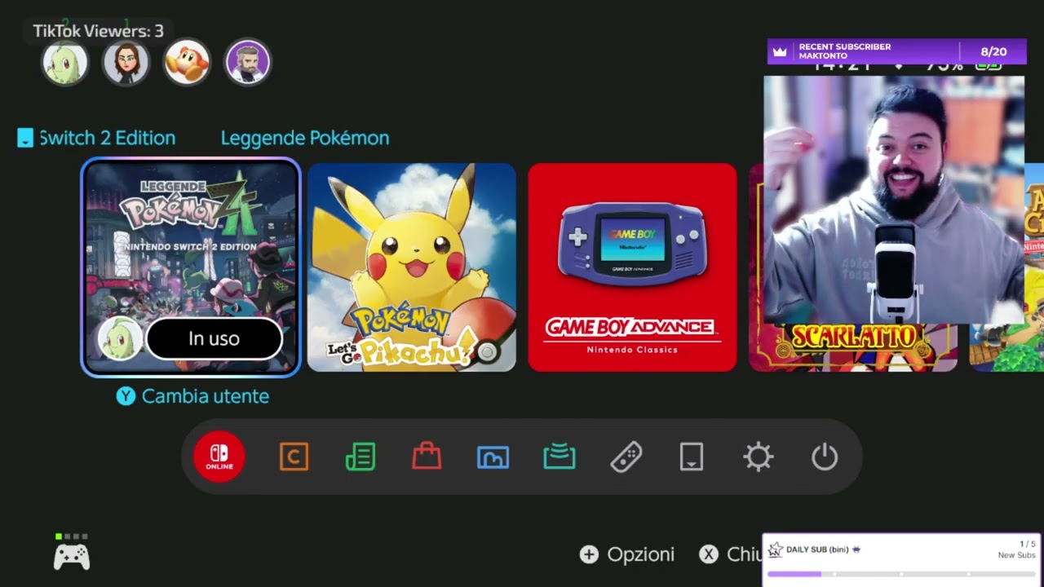Open the News green icon
The image size is (1044, 587).
[x=361, y=457]
